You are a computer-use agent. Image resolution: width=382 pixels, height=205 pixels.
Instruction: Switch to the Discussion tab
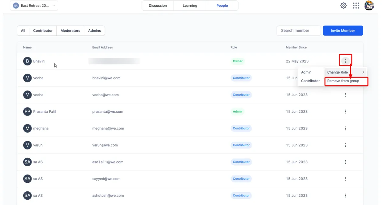click(x=158, y=6)
